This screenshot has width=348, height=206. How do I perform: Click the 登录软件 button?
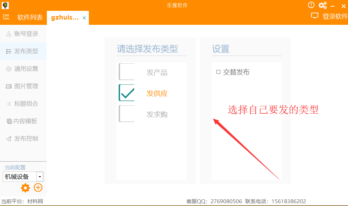click(335, 16)
